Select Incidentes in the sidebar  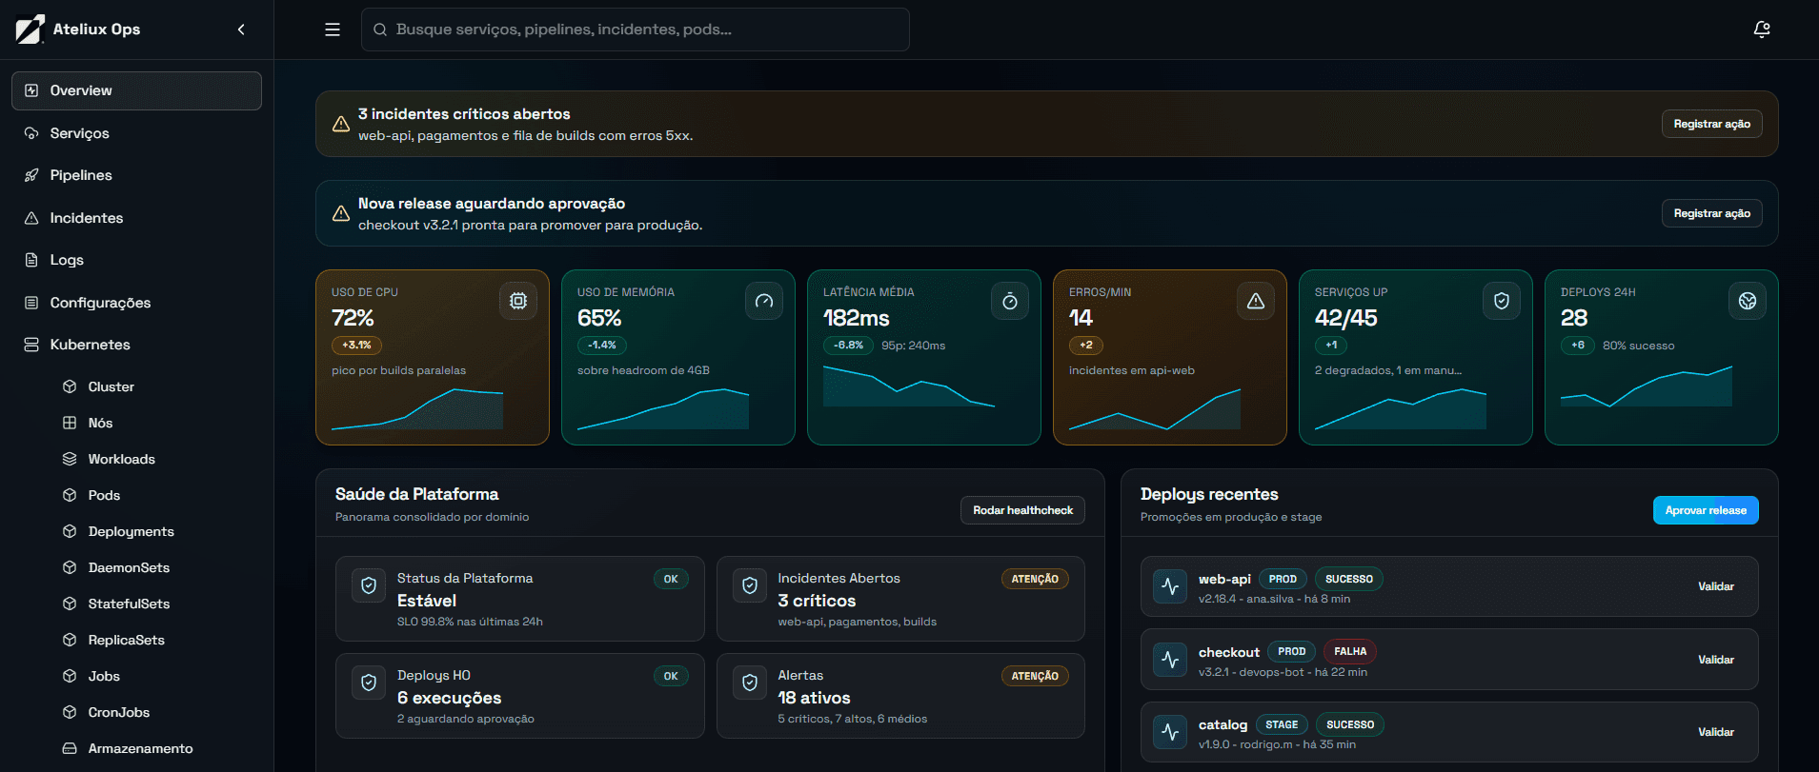[136, 218]
